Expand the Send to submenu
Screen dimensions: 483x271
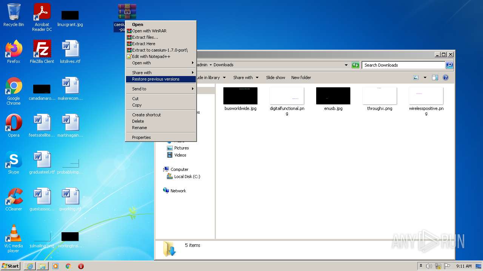[x=161, y=89]
